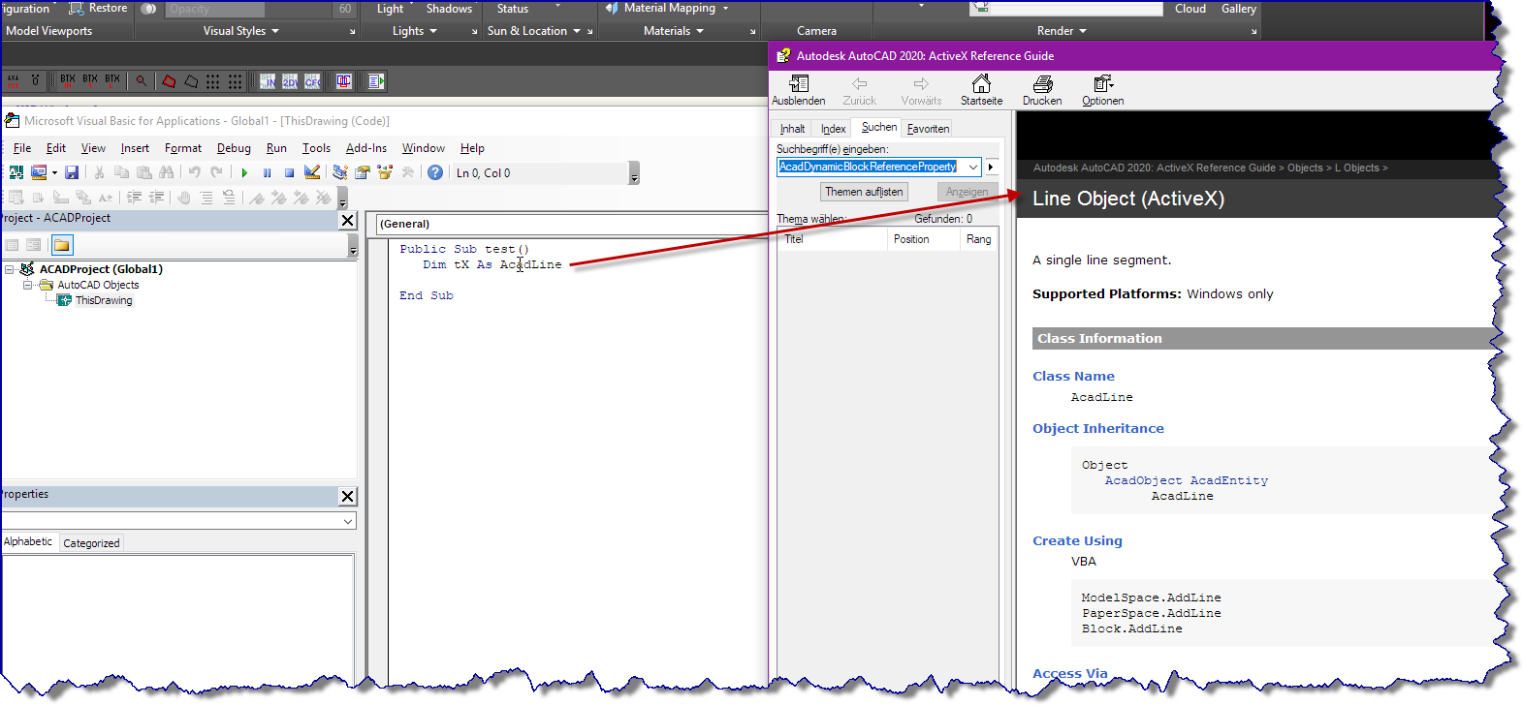This screenshot has width=1523, height=705.
Task: Click the Break pause icon
Action: pyautogui.click(x=267, y=172)
